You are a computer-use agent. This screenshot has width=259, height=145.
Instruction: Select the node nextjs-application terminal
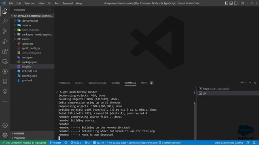click(x=228, y=89)
